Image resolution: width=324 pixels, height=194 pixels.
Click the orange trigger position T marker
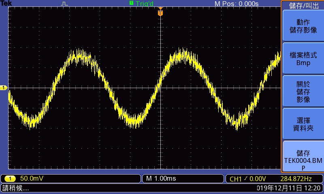pos(160,13)
